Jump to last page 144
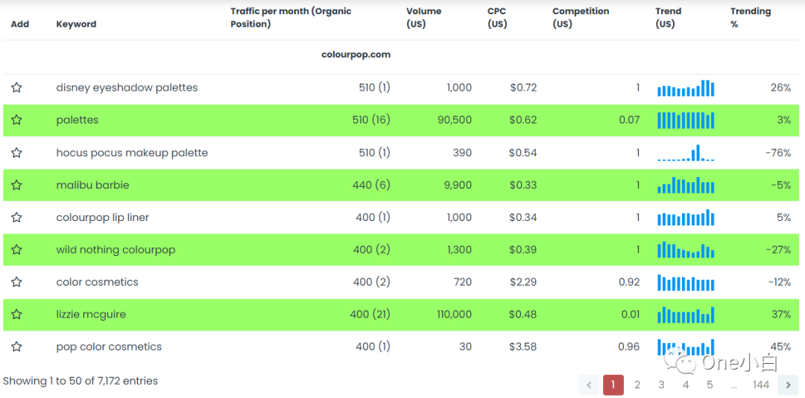Image resolution: width=805 pixels, height=398 pixels. (x=761, y=385)
